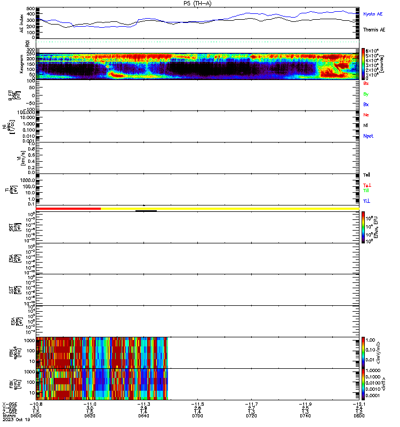The width and height of the screenshot is (400, 427).
Task: Click the PS (TH-A) plot title
Action: [197, 3]
